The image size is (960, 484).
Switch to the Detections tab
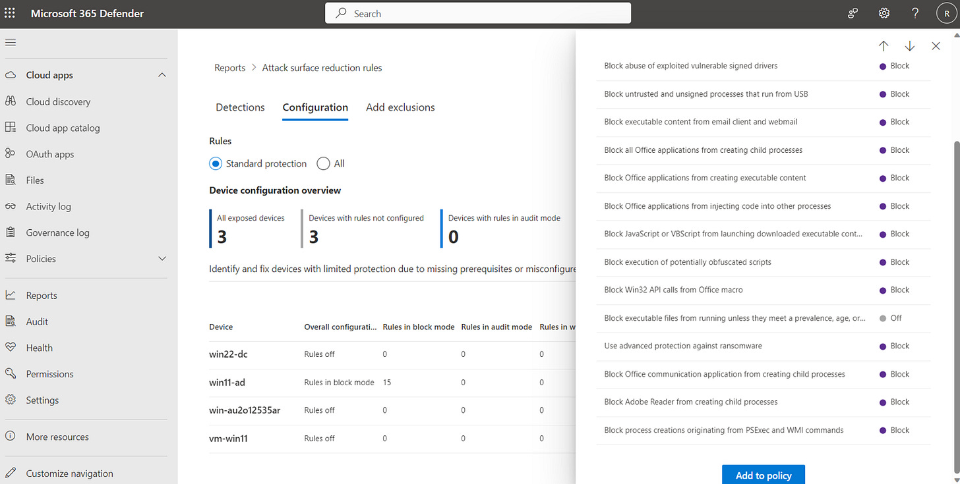click(x=240, y=107)
